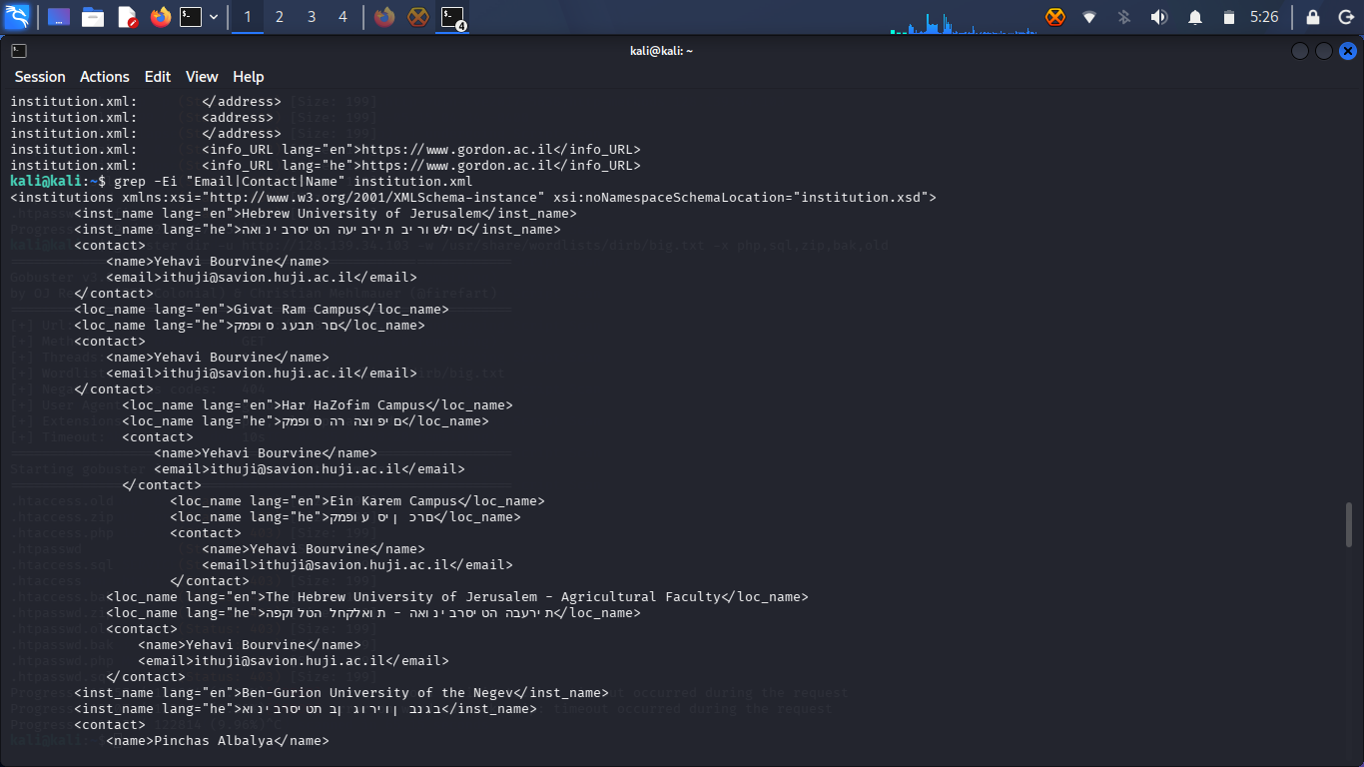Click the 5:26 clock

point(1264,17)
